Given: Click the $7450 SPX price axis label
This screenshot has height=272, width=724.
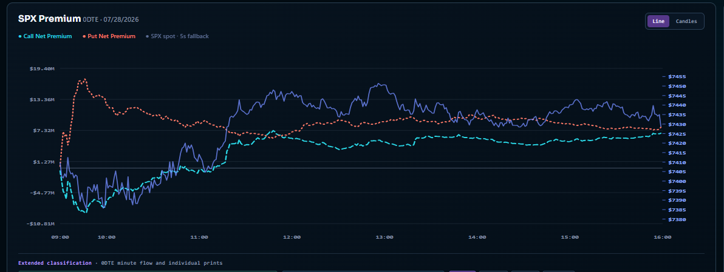Looking at the screenshot, I should [x=677, y=87].
